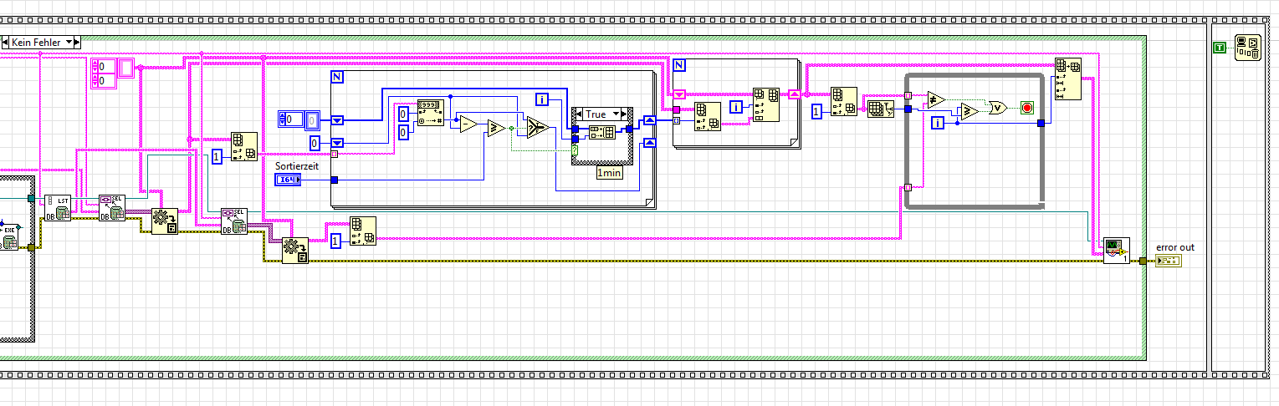The width and height of the screenshot is (1279, 406).
Task: Click the lower shift register on the For Loop's left edge
Action: 337,144
